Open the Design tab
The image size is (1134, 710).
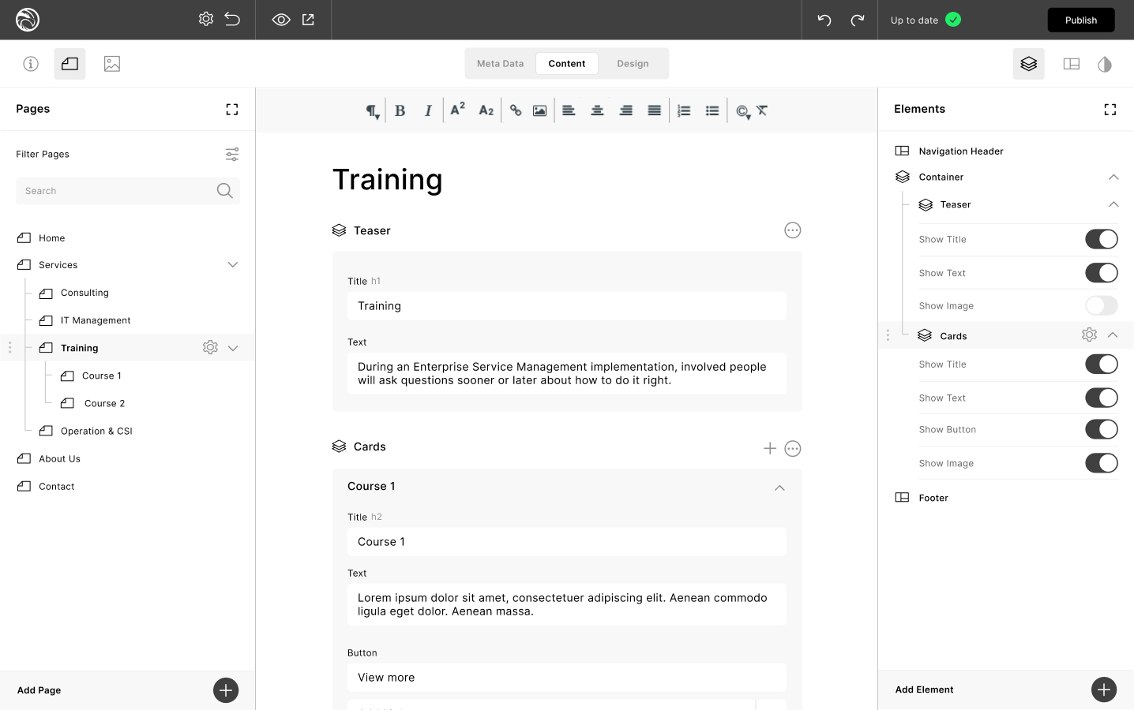tap(633, 64)
